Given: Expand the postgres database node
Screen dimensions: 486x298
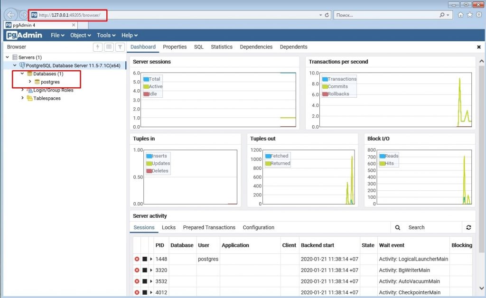Looking at the screenshot, I should pyautogui.click(x=29, y=81).
